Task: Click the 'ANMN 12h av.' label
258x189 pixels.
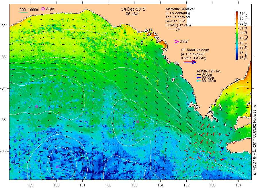Action: (x=209, y=71)
